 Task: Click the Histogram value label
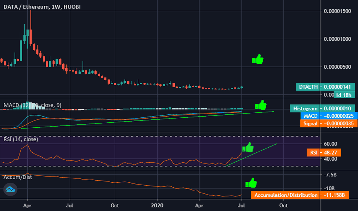[305, 108]
